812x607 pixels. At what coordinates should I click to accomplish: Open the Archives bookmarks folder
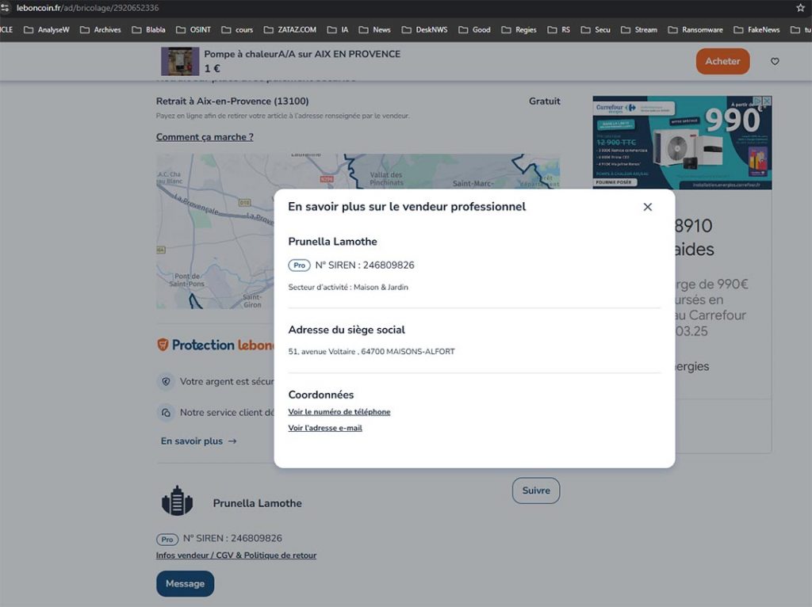click(101, 30)
